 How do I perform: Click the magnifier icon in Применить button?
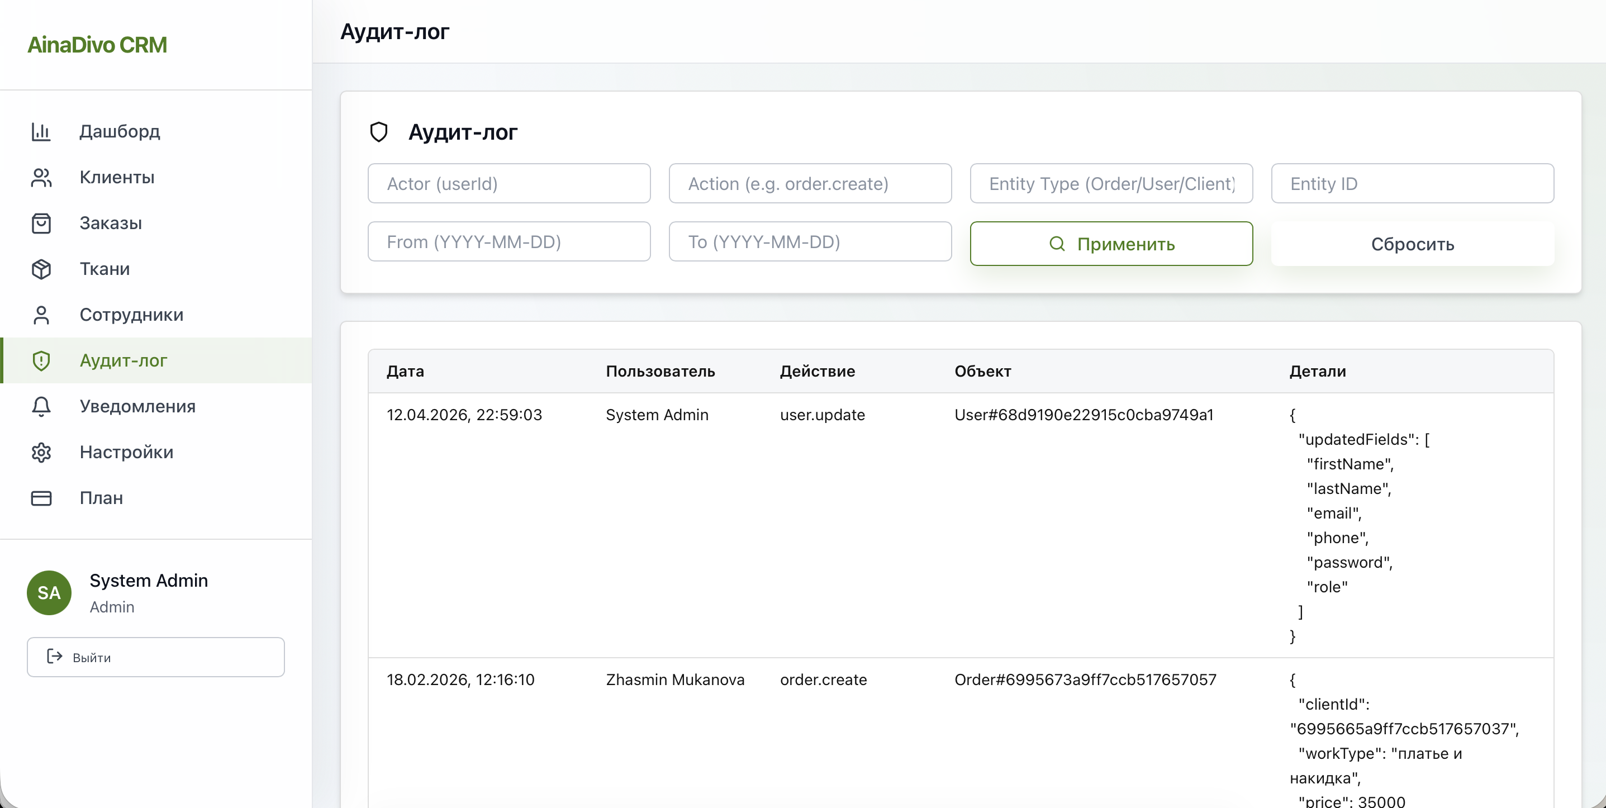[1057, 244]
